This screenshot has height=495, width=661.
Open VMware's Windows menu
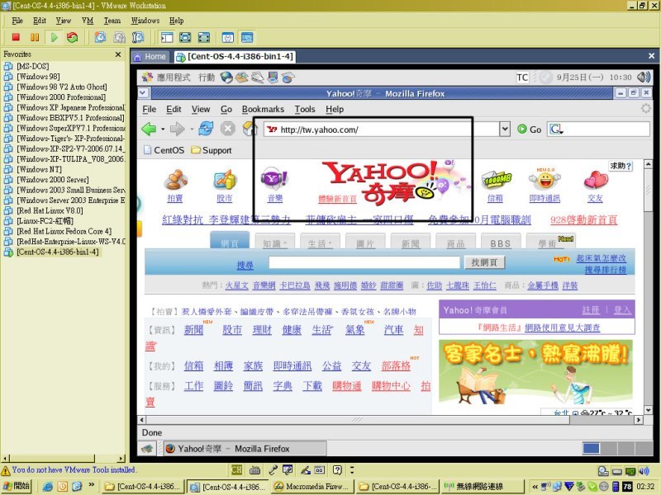coord(145,21)
